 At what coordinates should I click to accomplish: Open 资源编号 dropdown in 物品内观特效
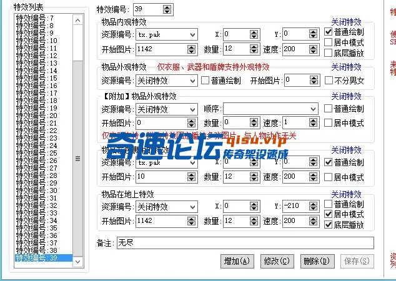(193, 34)
